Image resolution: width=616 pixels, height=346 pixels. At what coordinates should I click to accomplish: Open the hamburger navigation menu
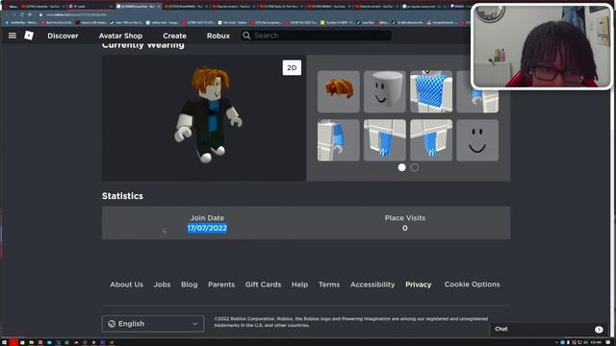tap(13, 36)
